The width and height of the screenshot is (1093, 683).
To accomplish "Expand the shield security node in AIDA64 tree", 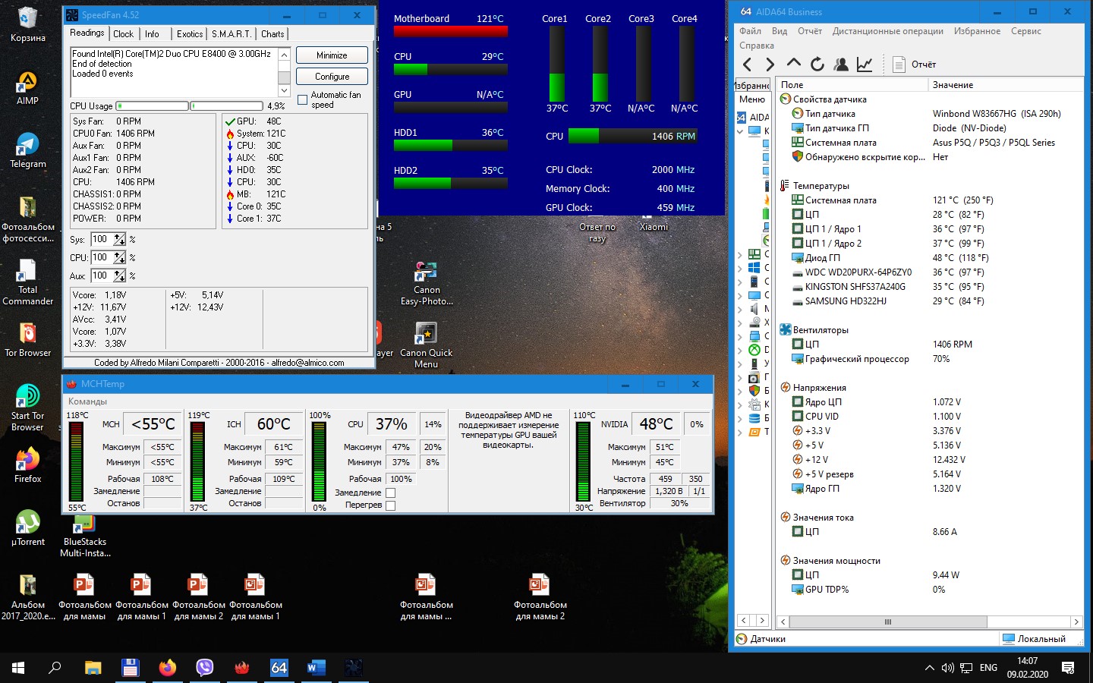I will pos(740,391).
